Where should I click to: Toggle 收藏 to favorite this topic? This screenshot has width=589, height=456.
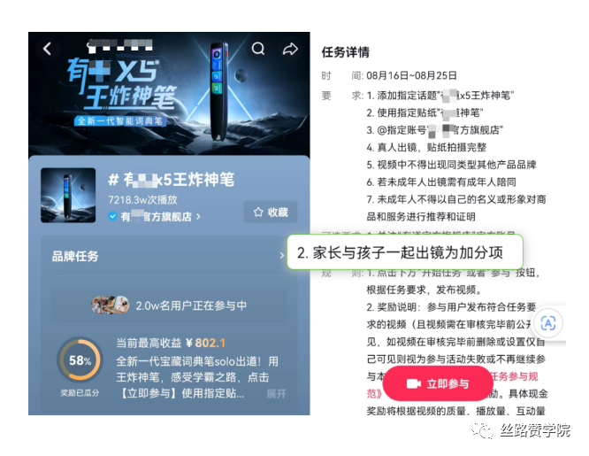point(271,213)
